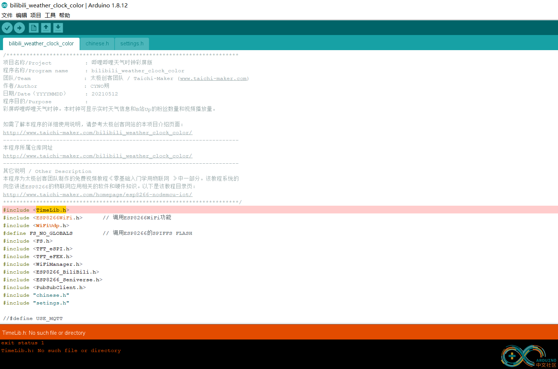Image resolution: width=558 pixels, height=369 pixels.
Task: Open the 项目 menu
Action: (36, 15)
